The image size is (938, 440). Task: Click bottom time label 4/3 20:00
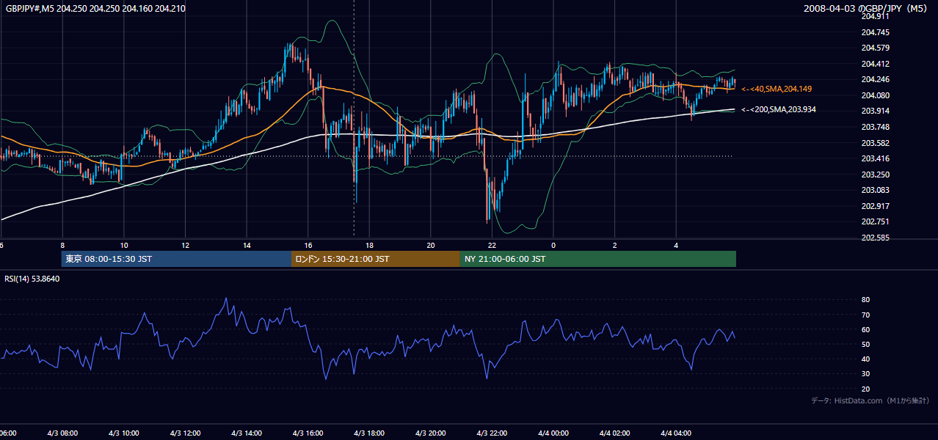[x=430, y=433]
